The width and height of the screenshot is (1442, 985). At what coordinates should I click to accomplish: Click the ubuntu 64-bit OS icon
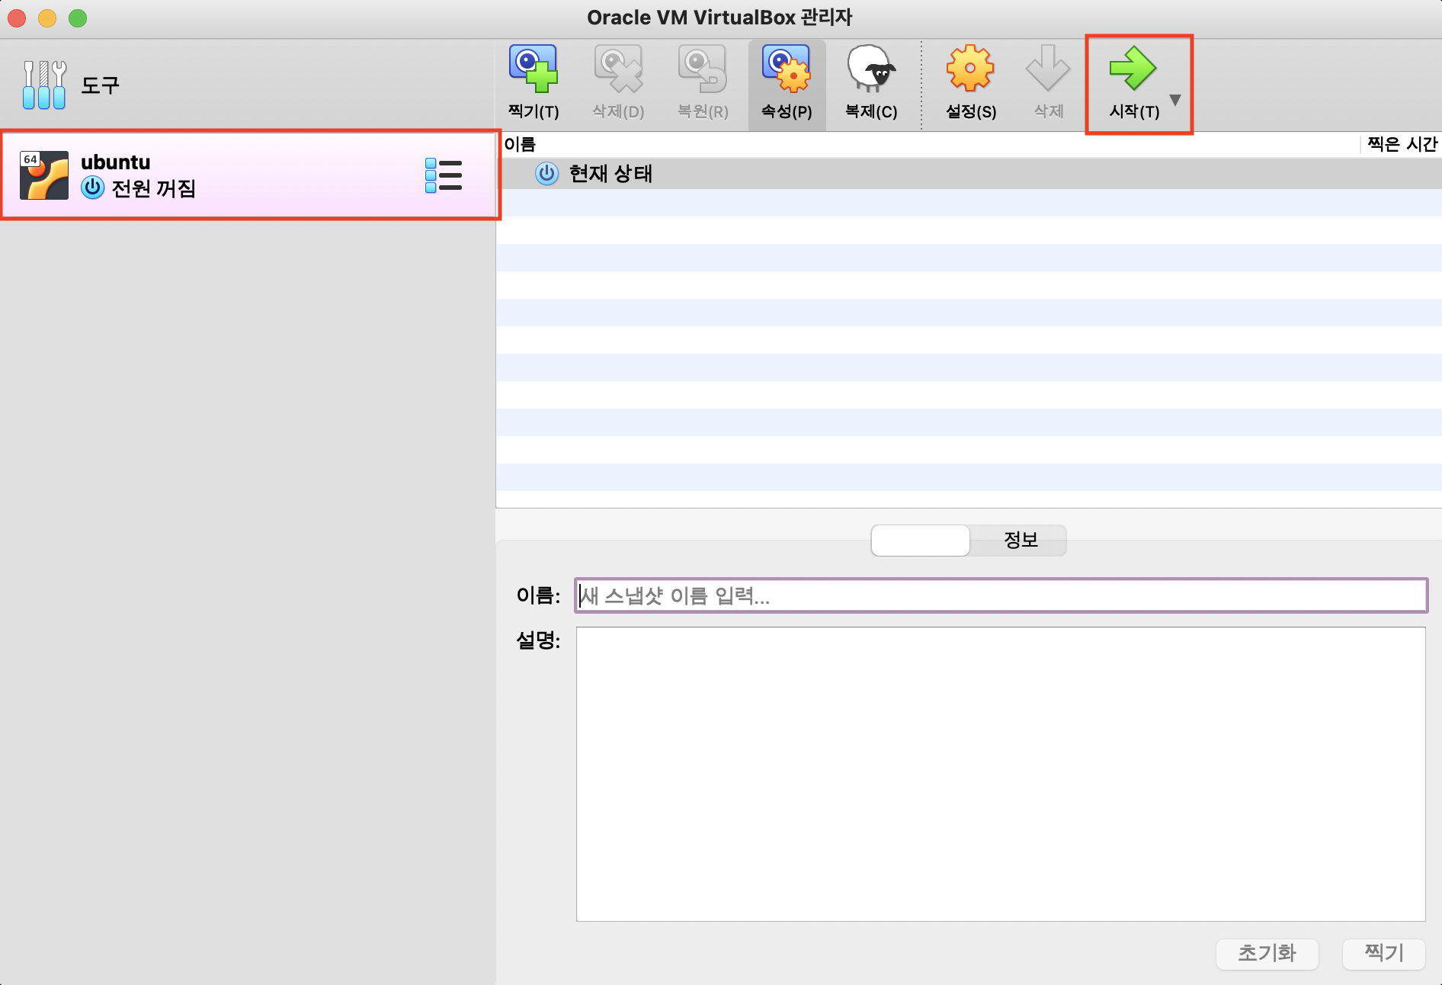(x=43, y=175)
